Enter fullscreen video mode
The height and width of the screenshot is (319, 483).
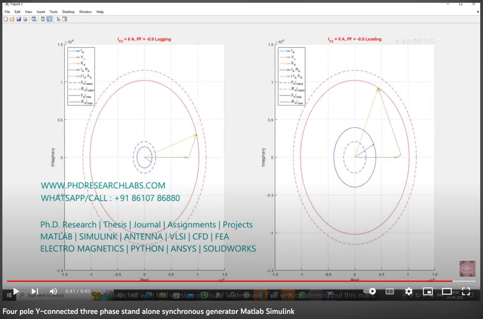point(466,291)
